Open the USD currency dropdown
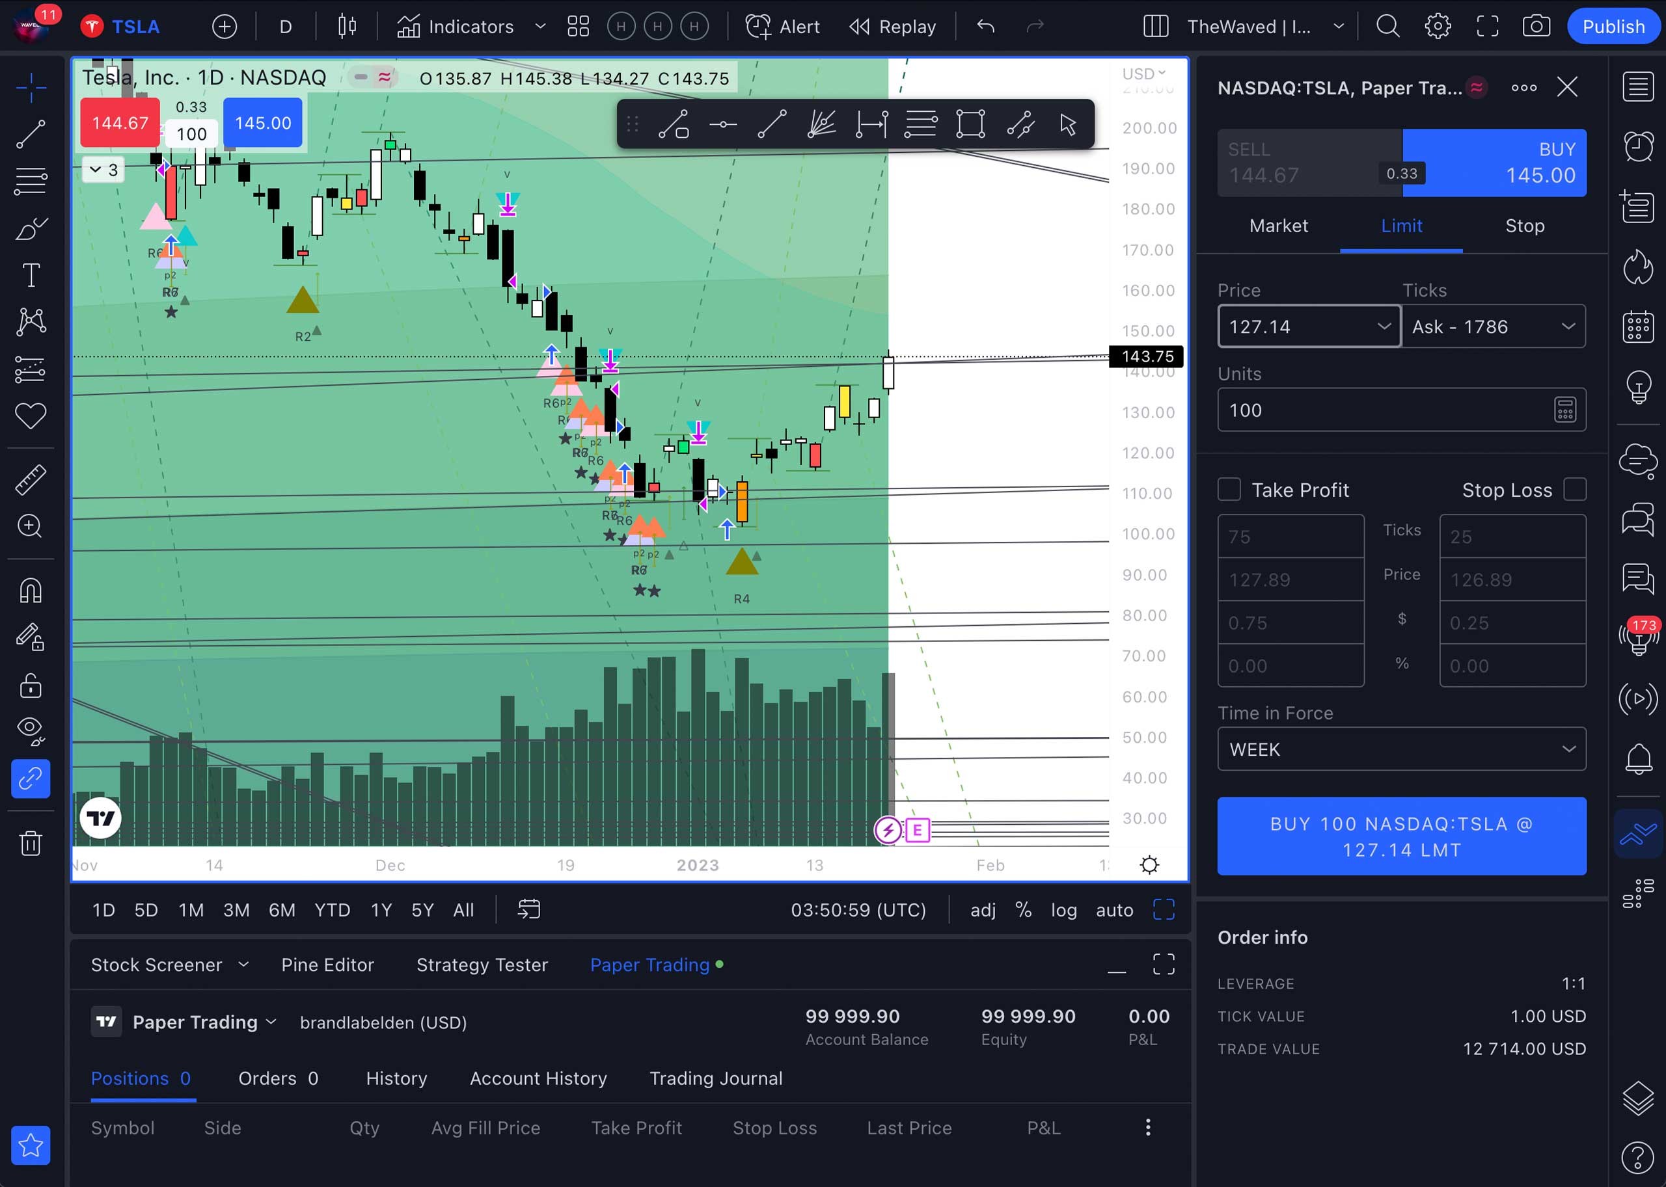This screenshot has height=1187, width=1666. click(x=1144, y=74)
